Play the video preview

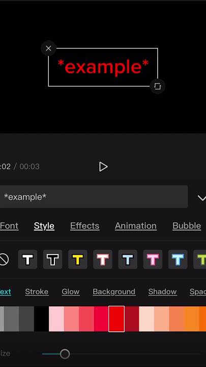click(x=103, y=167)
